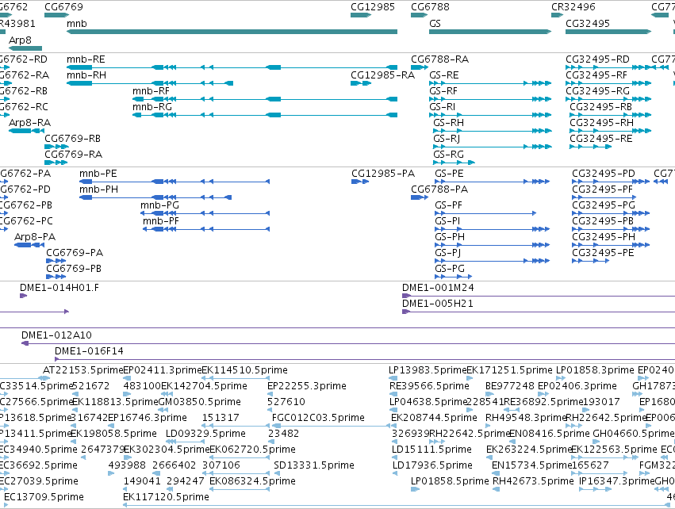Screen dimensions: 675x509
Task: Select the long mnb gene bar
Action: pos(232,32)
